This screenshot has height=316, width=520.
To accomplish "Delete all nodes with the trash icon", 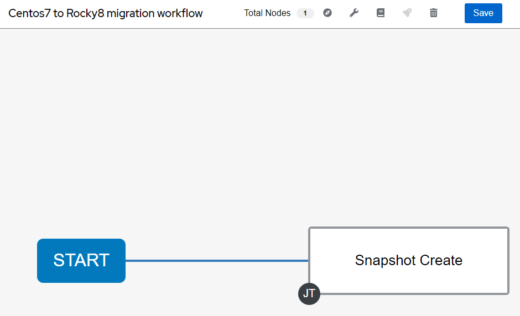I will click(x=434, y=13).
